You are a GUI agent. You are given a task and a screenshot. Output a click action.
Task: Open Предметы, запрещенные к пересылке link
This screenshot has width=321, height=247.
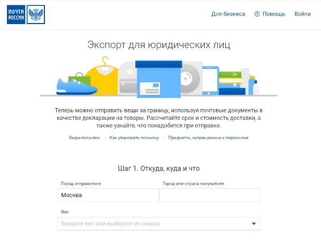click(x=208, y=137)
